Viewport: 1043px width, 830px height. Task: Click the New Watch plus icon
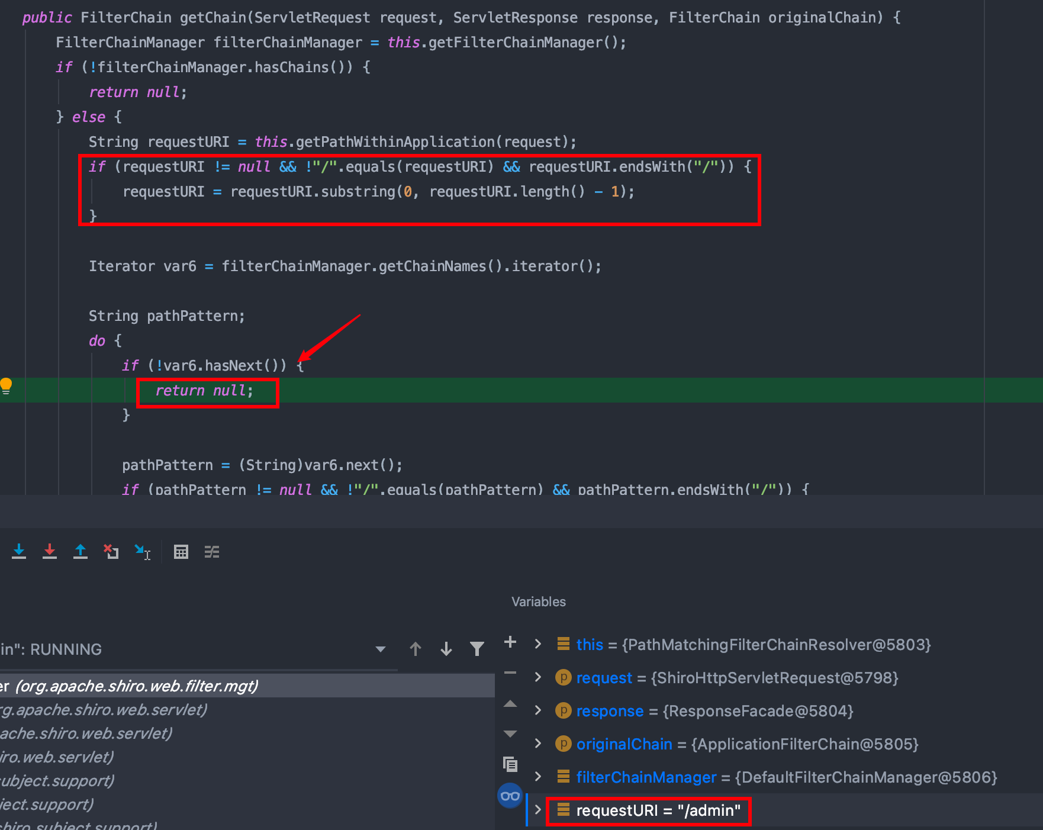[510, 642]
